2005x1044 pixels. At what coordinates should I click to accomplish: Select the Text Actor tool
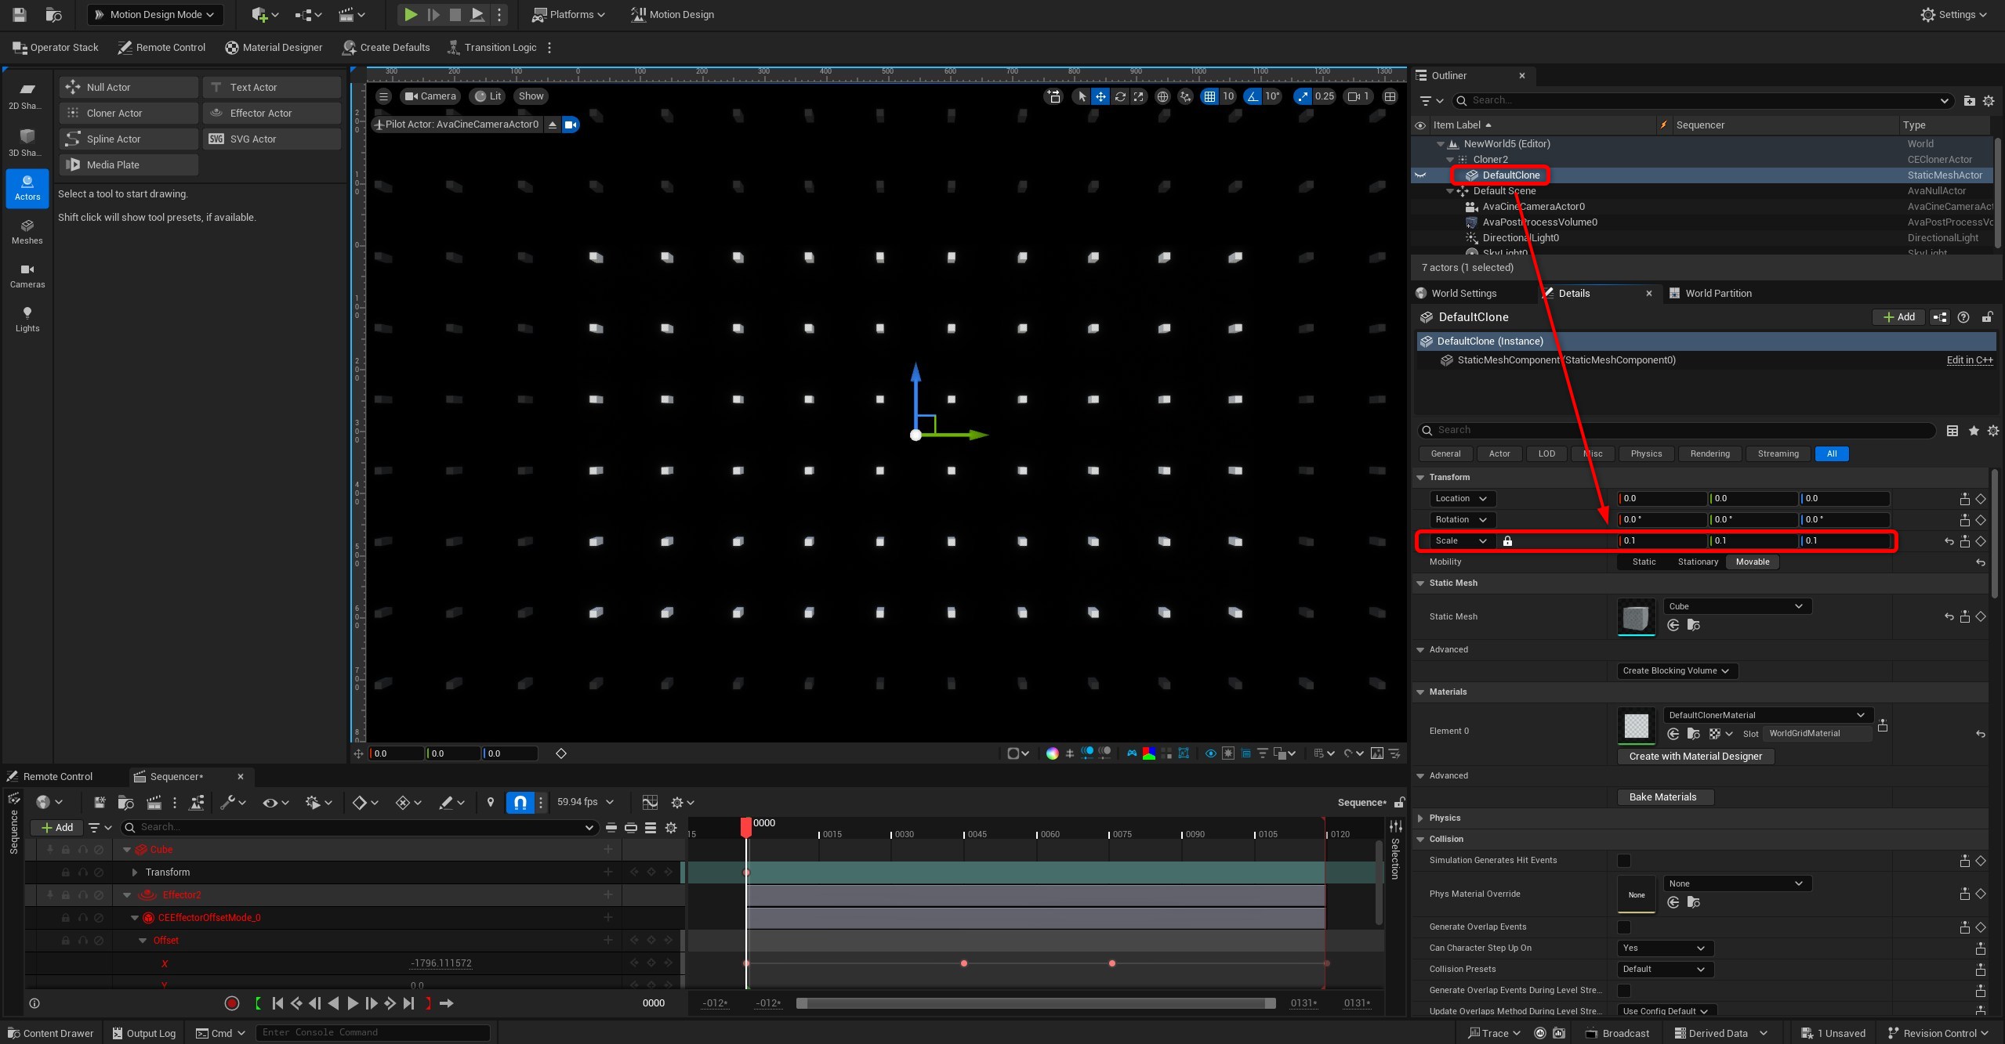click(x=272, y=87)
